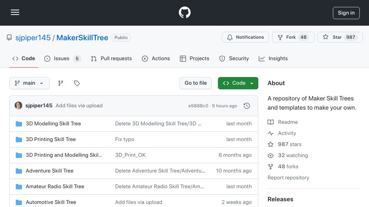Screen dimensions: 369x207
Task: Open the Adventure Skill Tree folder
Action: (50, 171)
